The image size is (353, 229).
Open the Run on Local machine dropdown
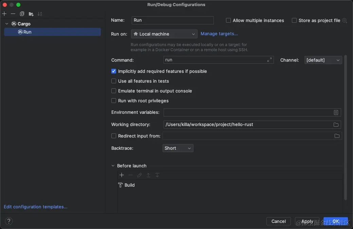point(164,34)
